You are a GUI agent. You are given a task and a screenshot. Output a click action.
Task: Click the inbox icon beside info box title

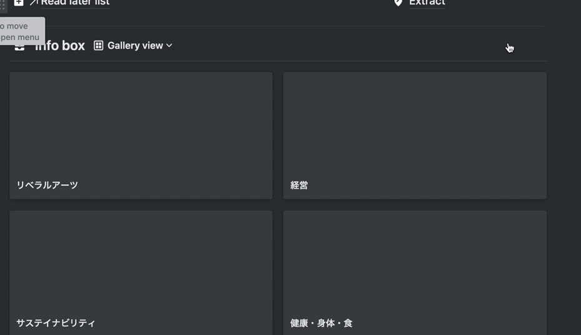[x=19, y=47]
